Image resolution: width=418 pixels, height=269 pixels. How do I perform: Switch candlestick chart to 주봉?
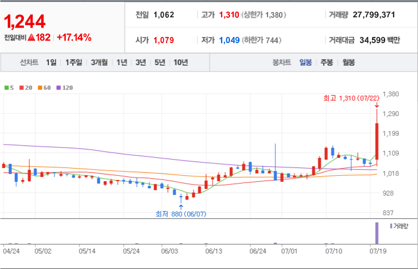point(327,63)
